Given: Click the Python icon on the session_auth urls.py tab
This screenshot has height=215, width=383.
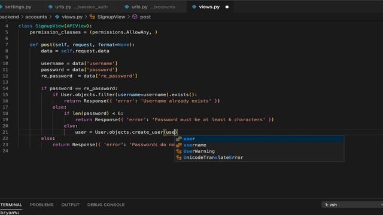Looking at the screenshot, I should tap(50, 7).
